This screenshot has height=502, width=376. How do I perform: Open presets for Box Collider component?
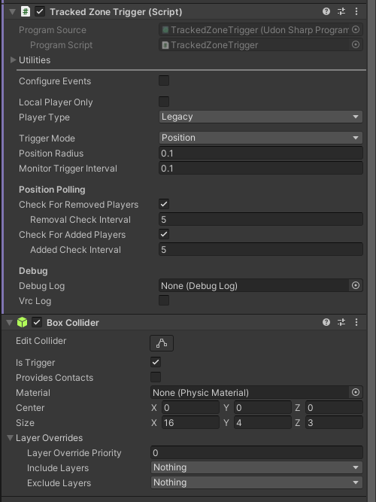[341, 322]
